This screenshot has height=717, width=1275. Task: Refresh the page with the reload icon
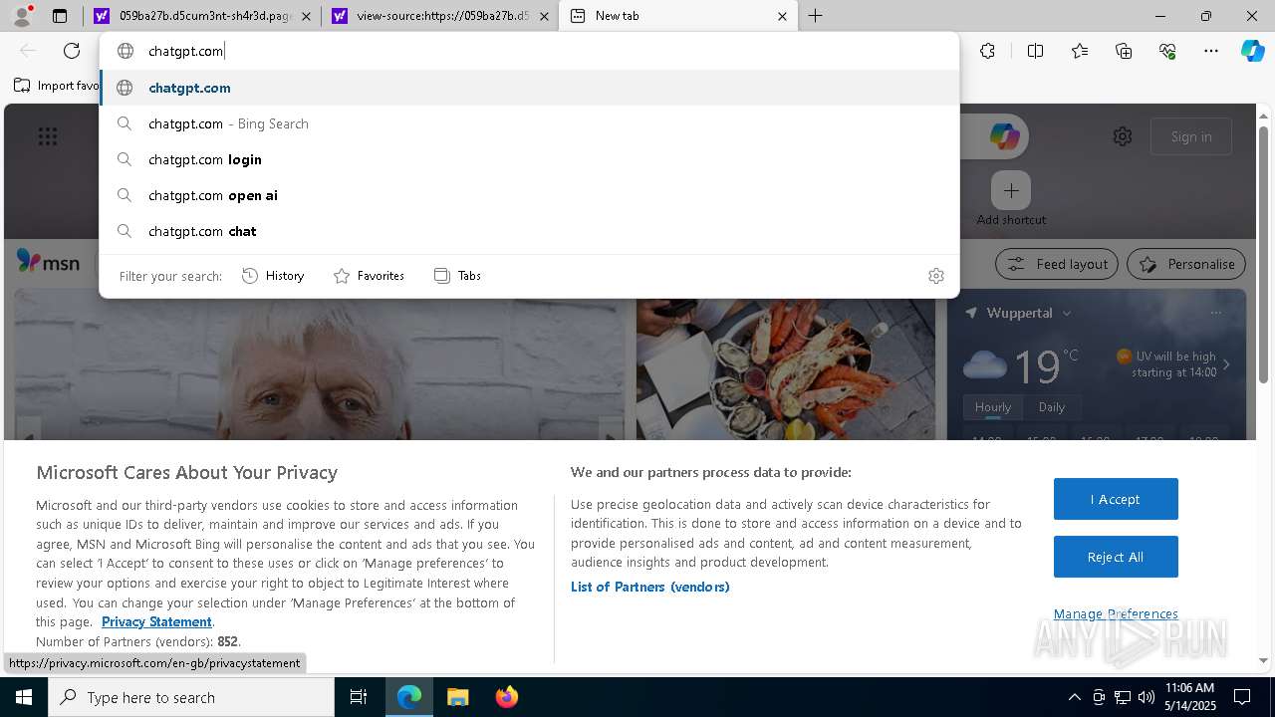[72, 51]
